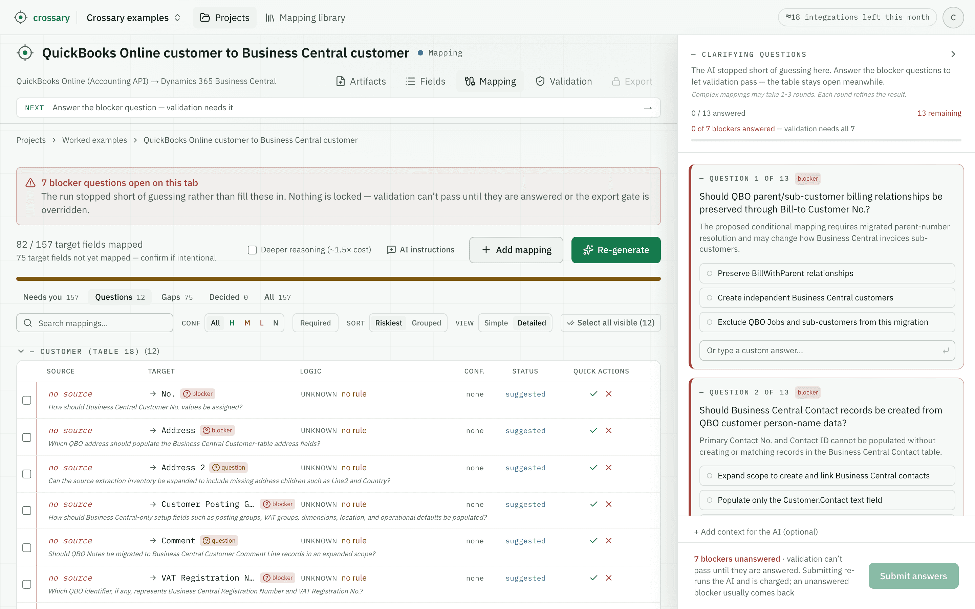Screen dimensions: 975x609
Task: Select Exclude QBO Jobs and sub-customers option
Action: 827,322
